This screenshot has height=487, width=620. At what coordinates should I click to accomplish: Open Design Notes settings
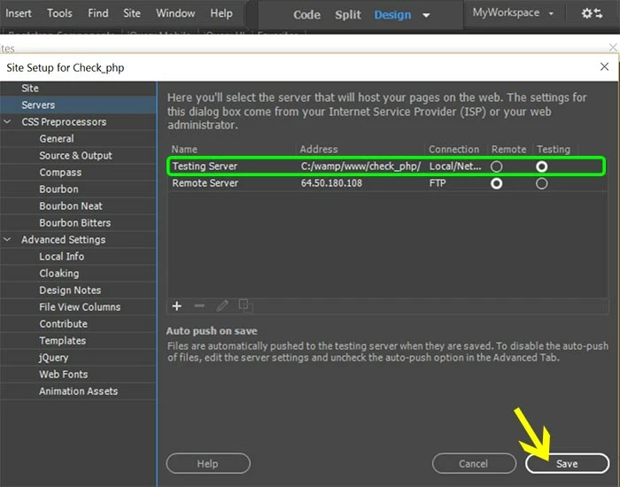point(70,290)
